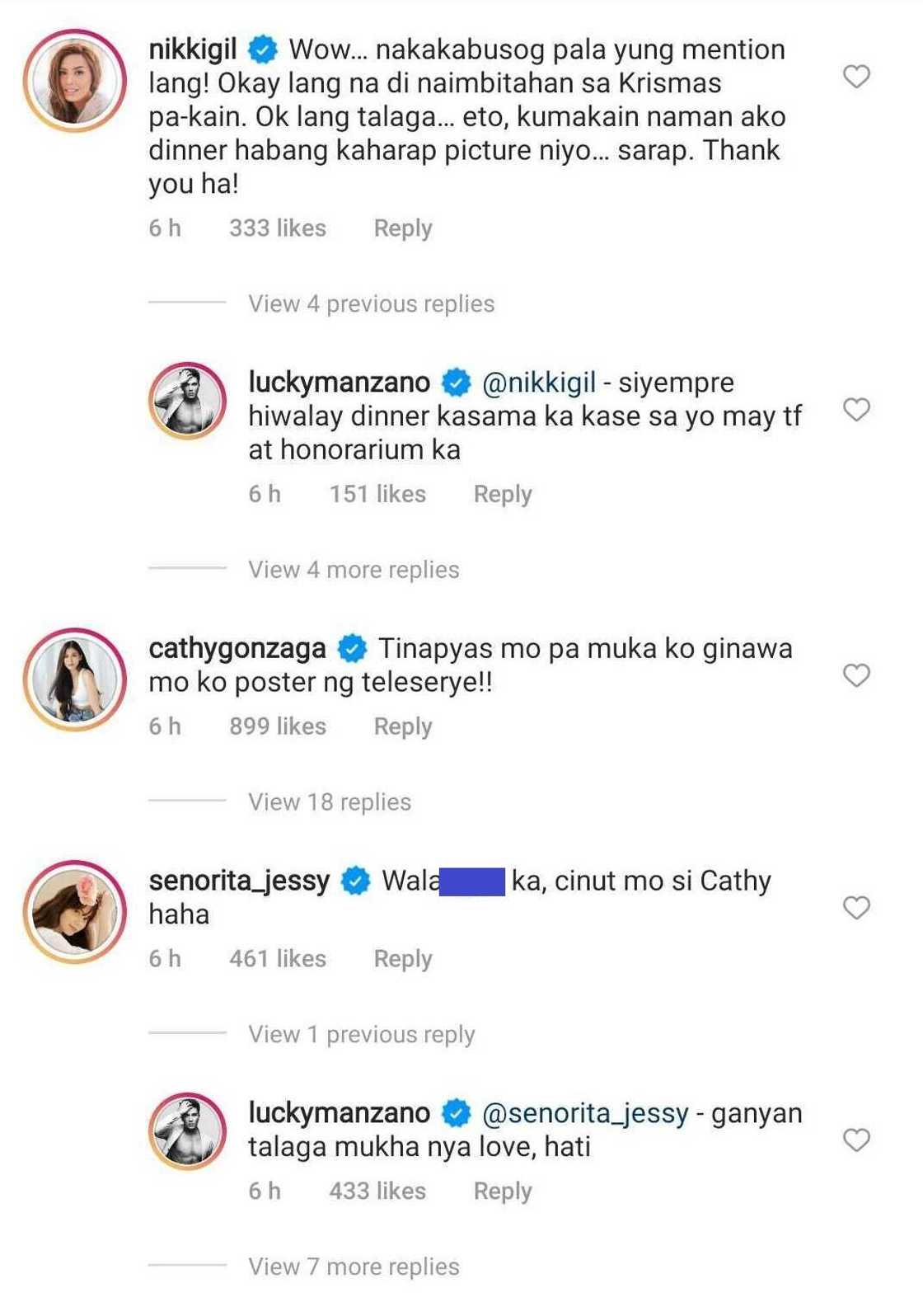The height and width of the screenshot is (1302, 923).
Task: View the 899 likes on cathygonzaga's comment
Action: (278, 726)
